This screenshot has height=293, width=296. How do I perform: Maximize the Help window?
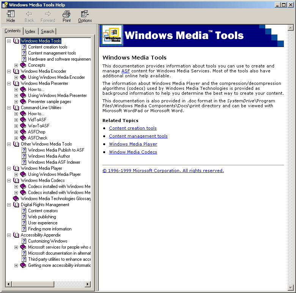pyautogui.click(x=283, y=5)
